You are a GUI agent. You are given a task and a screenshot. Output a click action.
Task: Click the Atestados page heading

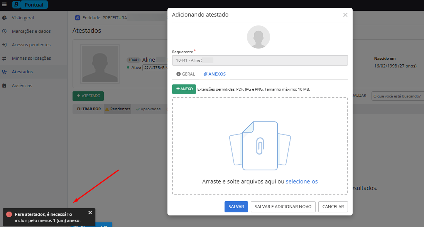[x=87, y=31]
